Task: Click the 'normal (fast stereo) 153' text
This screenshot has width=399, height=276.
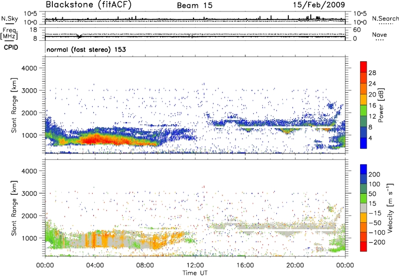Action: coord(86,49)
